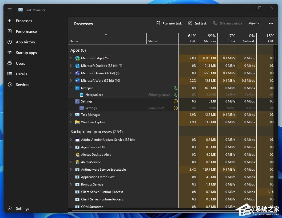282x218 pixels.
Task: Click the Settings suspended pause icon
Action: coord(176,101)
